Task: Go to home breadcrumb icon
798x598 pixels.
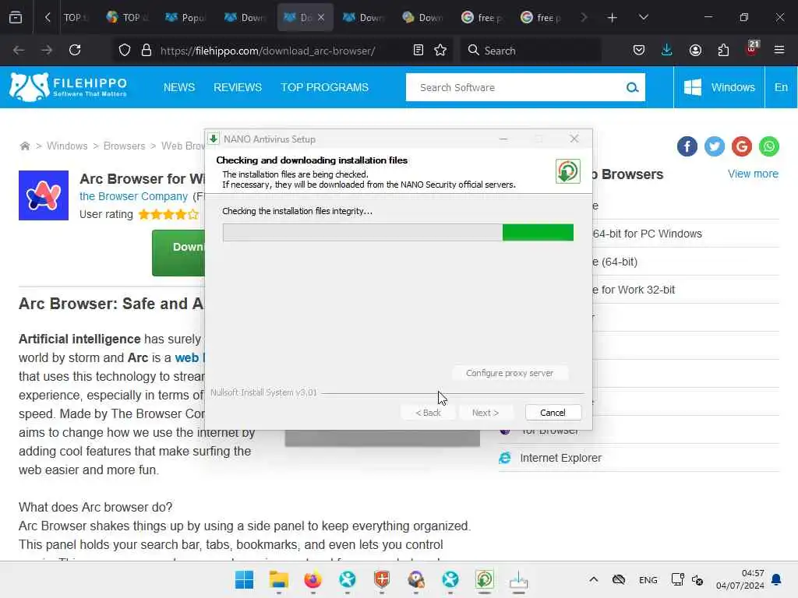Action: (x=25, y=146)
